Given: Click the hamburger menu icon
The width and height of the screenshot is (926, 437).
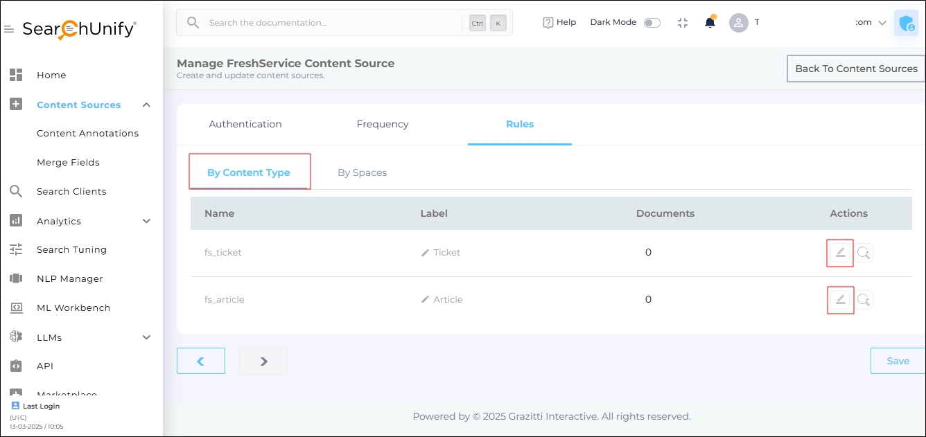Looking at the screenshot, I should coord(9,29).
